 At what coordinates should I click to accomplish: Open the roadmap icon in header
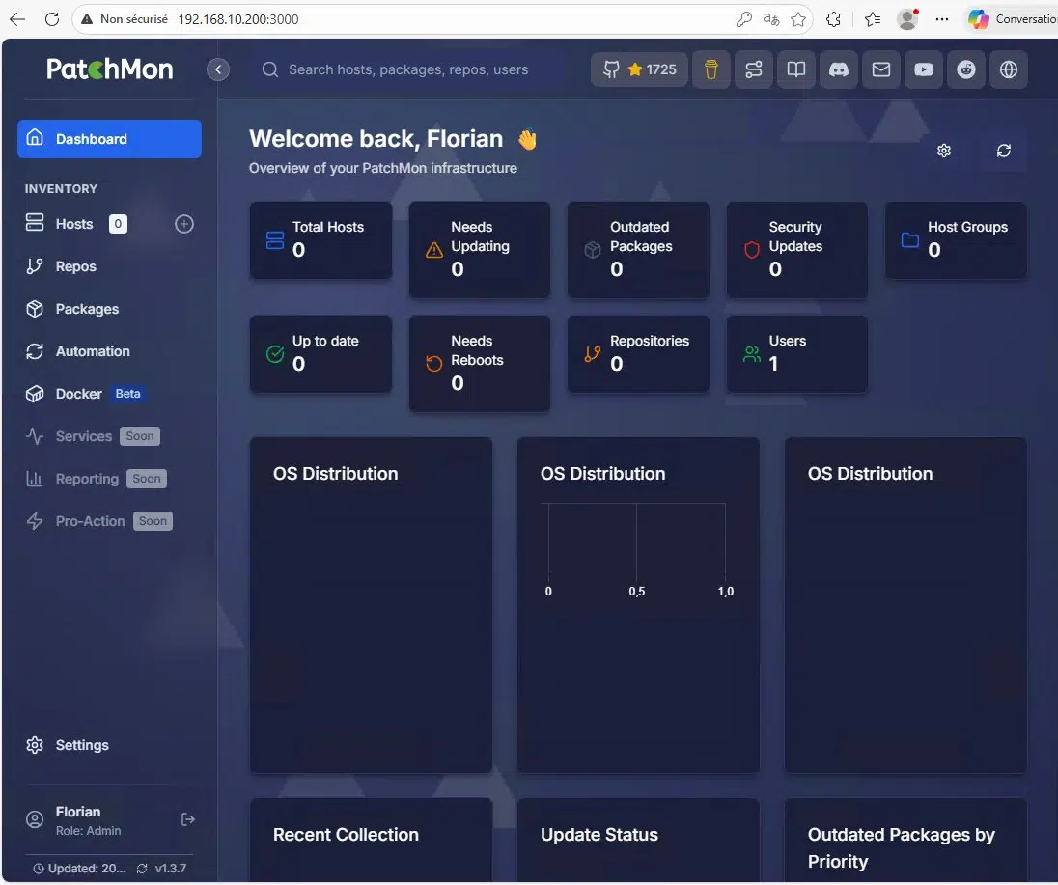(x=753, y=69)
